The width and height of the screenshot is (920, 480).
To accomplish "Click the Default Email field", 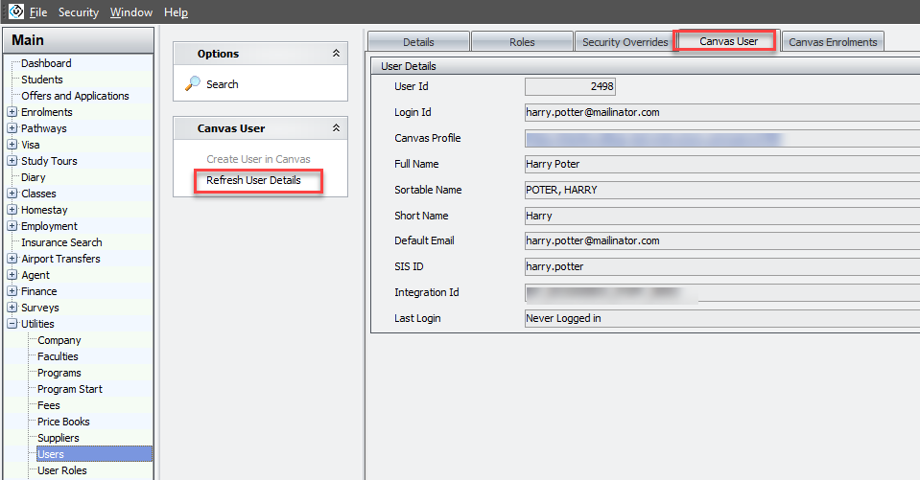I will [719, 240].
